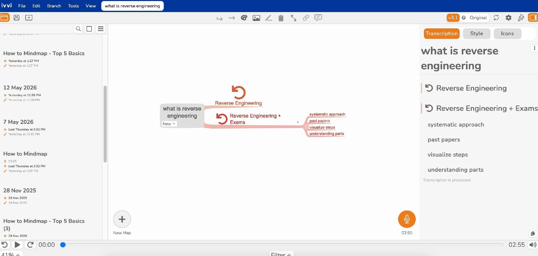This screenshot has height=256, width=538.
Task: Create a New Map
Action: (122, 219)
